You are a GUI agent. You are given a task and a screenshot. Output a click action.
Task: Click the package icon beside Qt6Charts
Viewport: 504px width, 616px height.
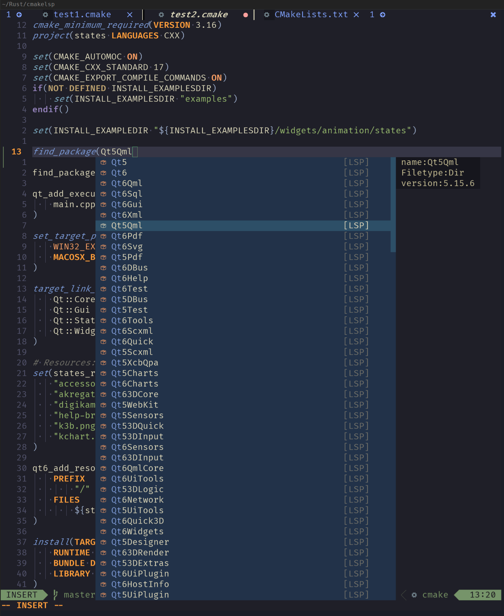[x=104, y=384]
